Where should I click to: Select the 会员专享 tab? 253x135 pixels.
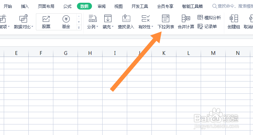(x=165, y=6)
